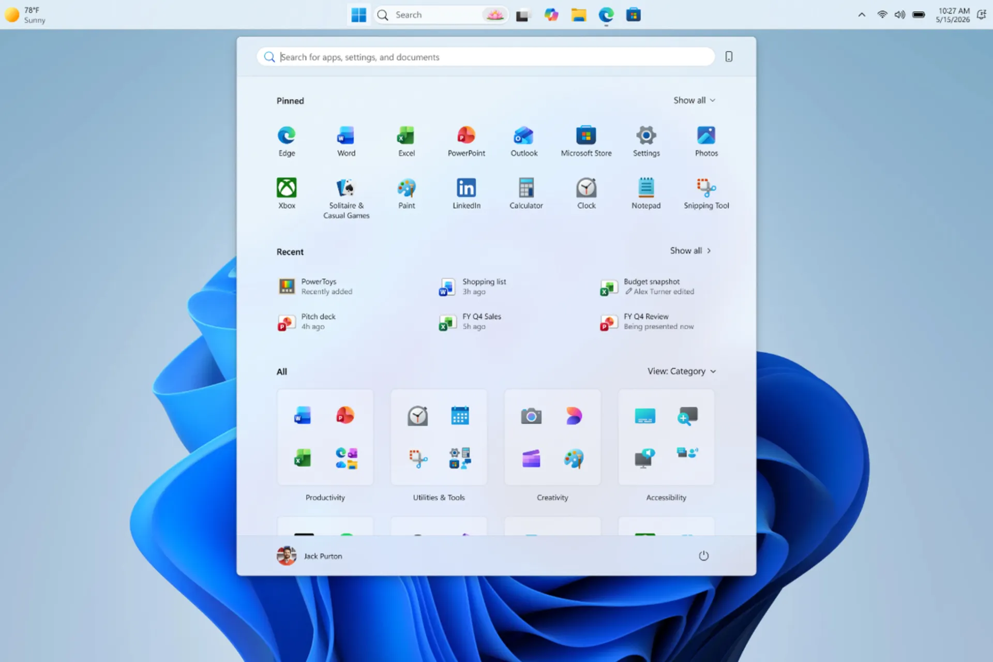Image resolution: width=993 pixels, height=662 pixels.
Task: Open the pinned Settings gear
Action: click(646, 141)
